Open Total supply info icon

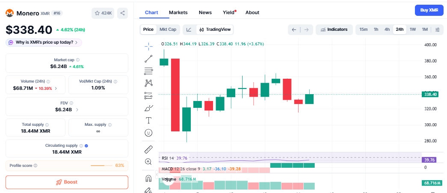click(47, 125)
